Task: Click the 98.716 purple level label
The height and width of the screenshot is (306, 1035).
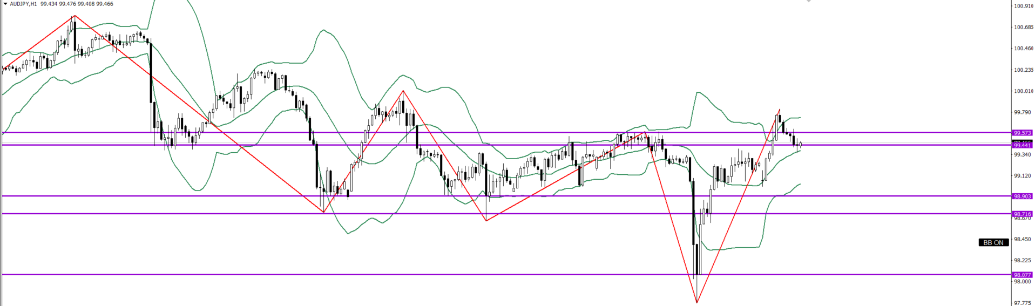Action: pos(1022,214)
